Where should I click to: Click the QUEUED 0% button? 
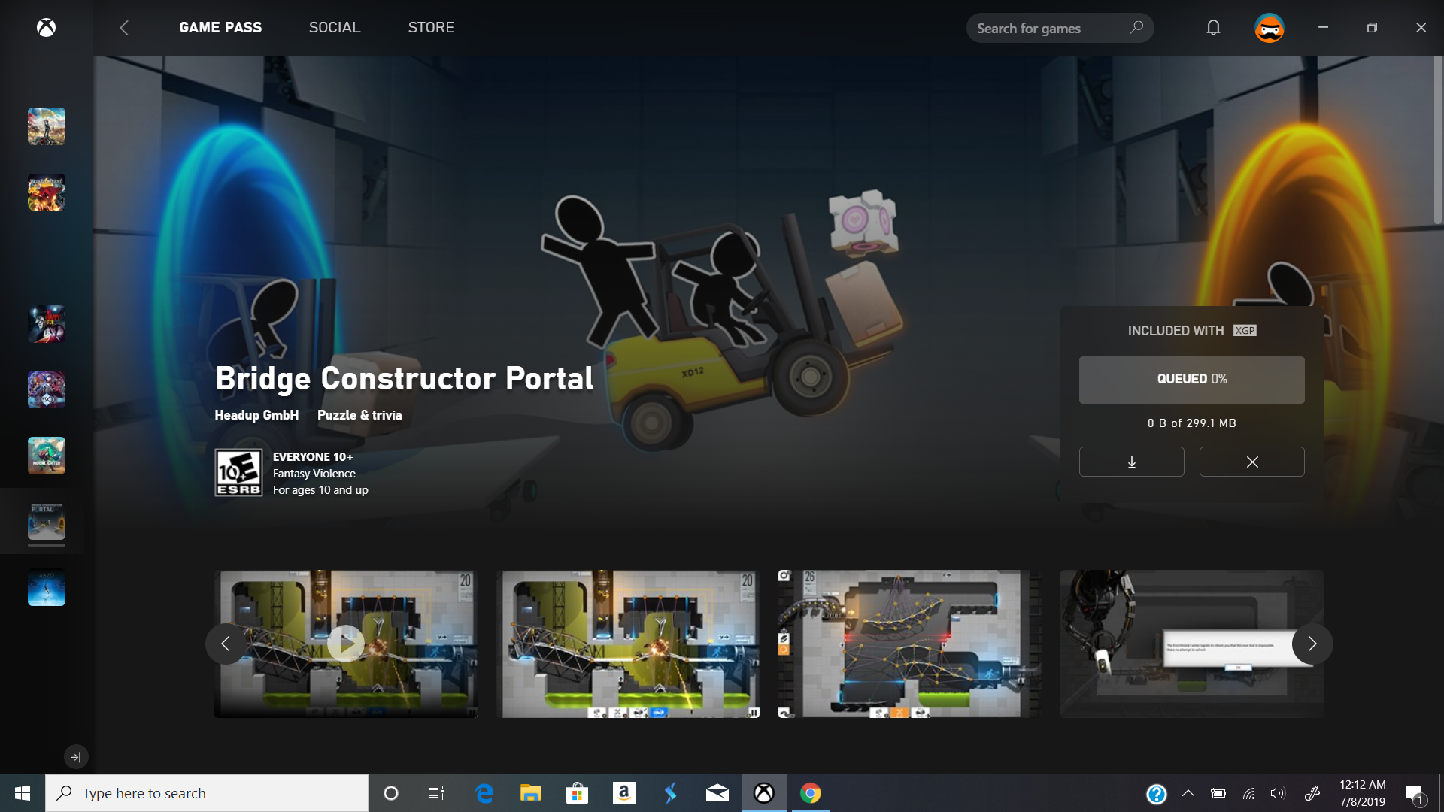coord(1191,380)
